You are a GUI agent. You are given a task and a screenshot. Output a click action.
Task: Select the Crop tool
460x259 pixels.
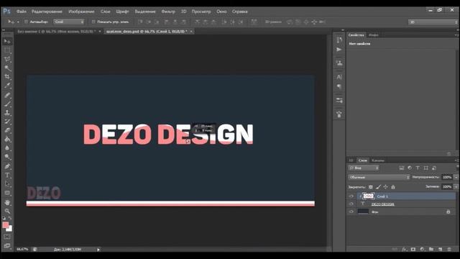[7, 77]
